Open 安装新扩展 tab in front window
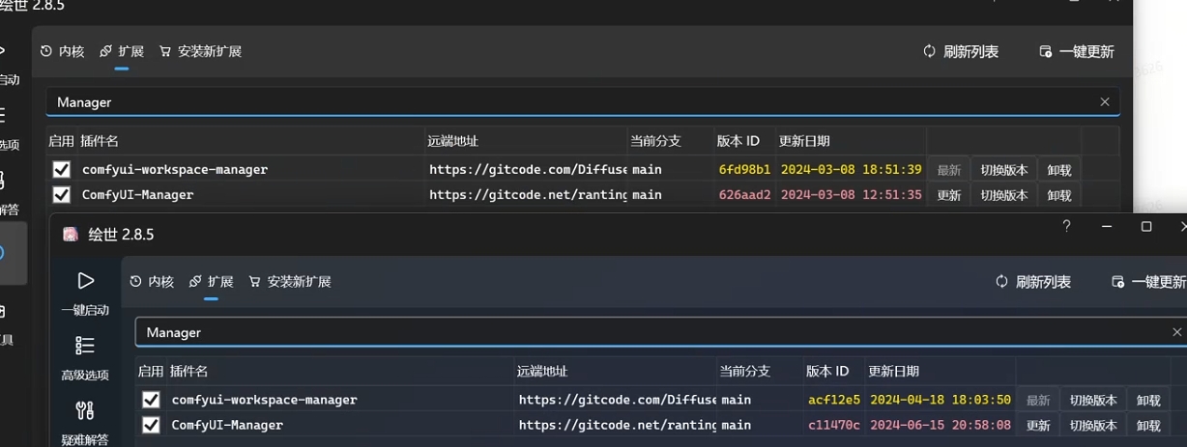 tap(290, 282)
